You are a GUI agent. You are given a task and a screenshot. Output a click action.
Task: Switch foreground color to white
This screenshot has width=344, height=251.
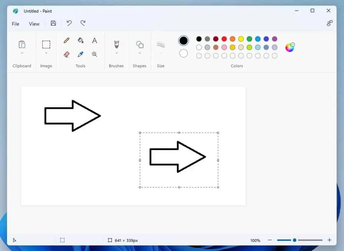point(183,53)
